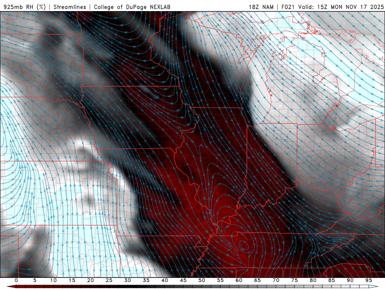Click the '30' colorbar scale label
Image resolution: width=385 pixels, height=289 pixels.
point(128,280)
